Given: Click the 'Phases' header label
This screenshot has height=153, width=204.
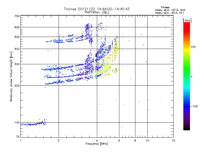Looking at the screenshot, I should click(x=165, y=7).
